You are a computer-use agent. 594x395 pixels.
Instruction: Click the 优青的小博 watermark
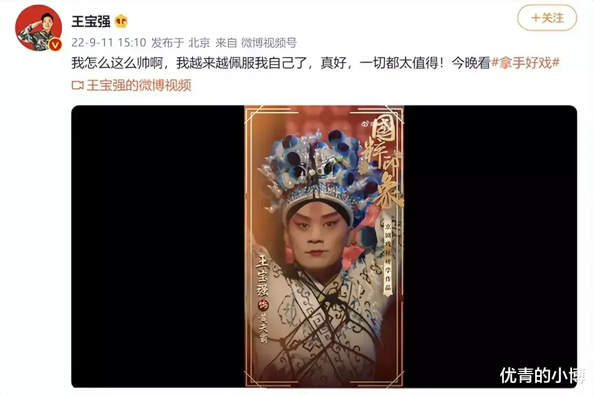point(543,375)
